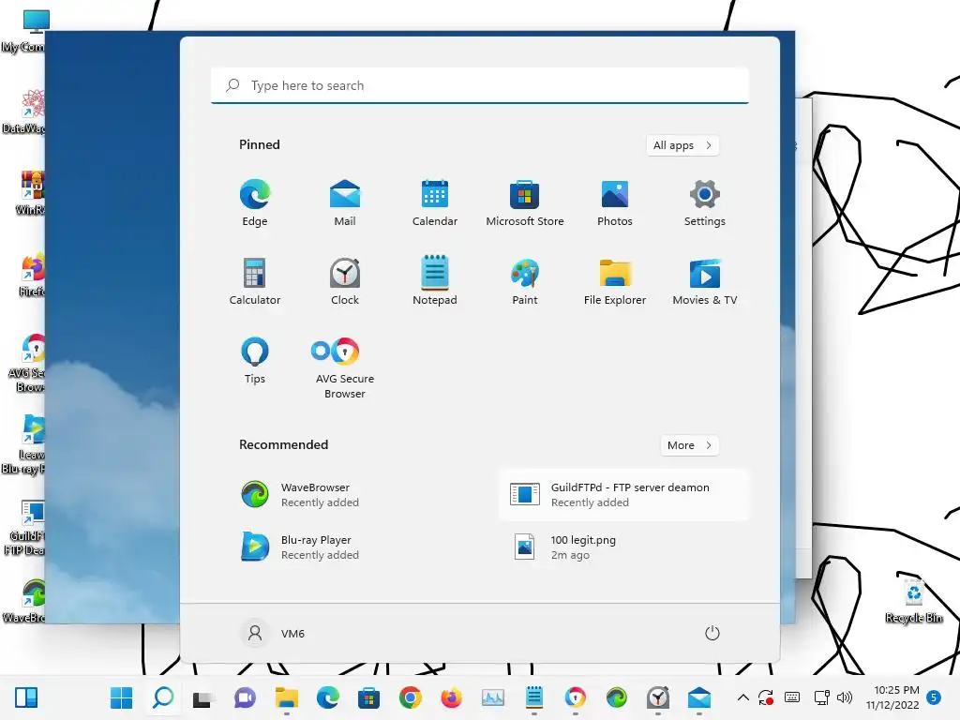Launch Calendar from the pinned apps
960x720 pixels.
pyautogui.click(x=435, y=203)
